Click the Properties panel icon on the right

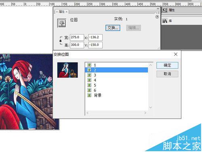pos(165,10)
